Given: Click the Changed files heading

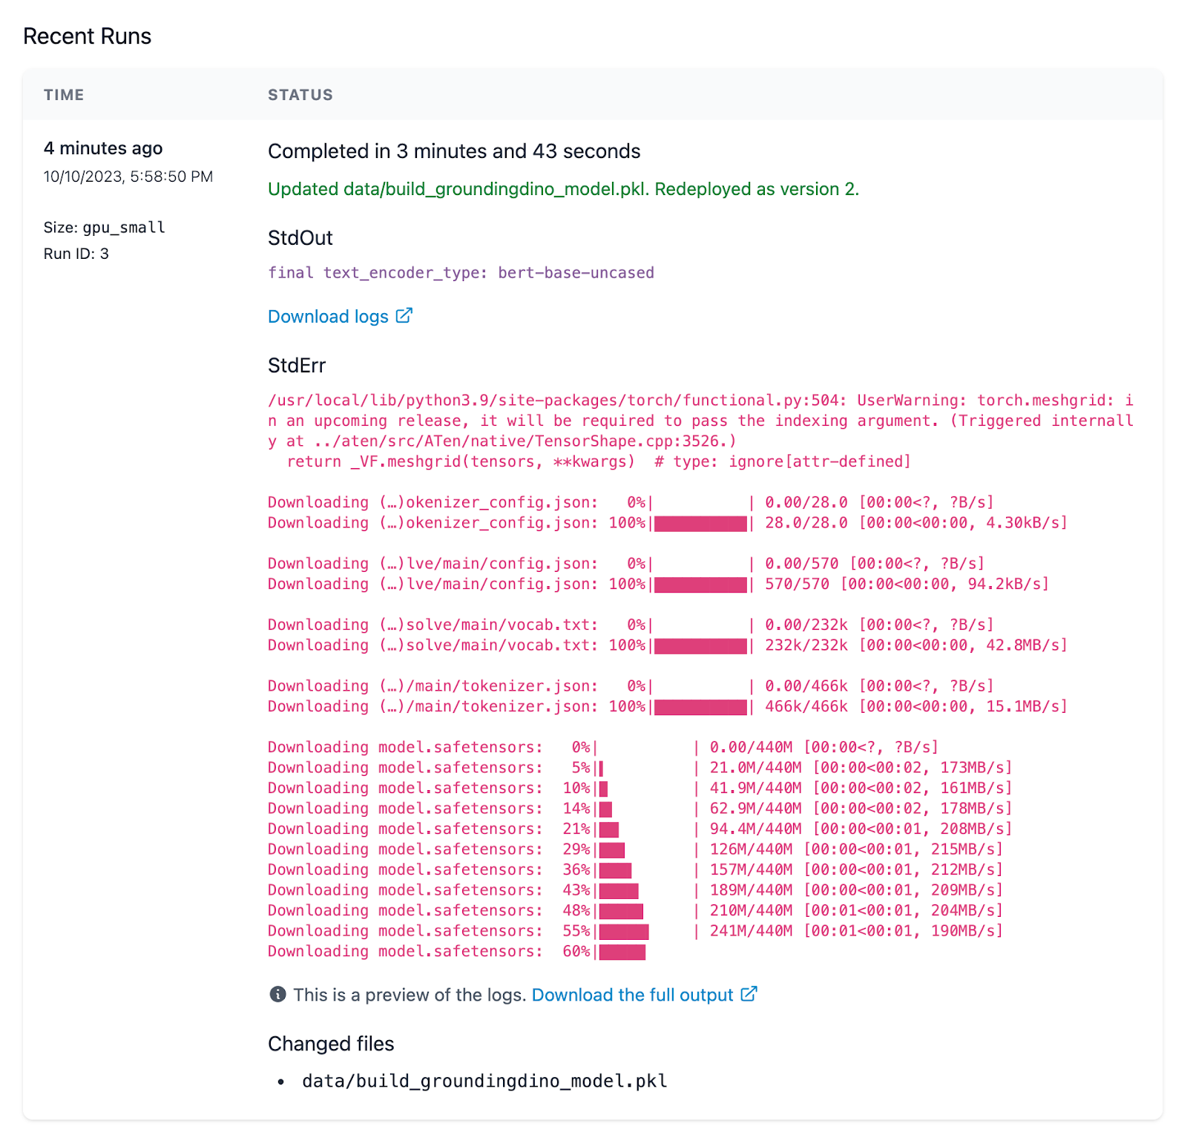Looking at the screenshot, I should [x=331, y=1044].
